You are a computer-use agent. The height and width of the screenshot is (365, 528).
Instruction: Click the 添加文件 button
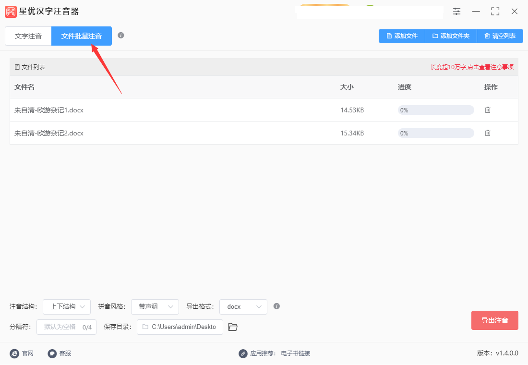(x=402, y=36)
